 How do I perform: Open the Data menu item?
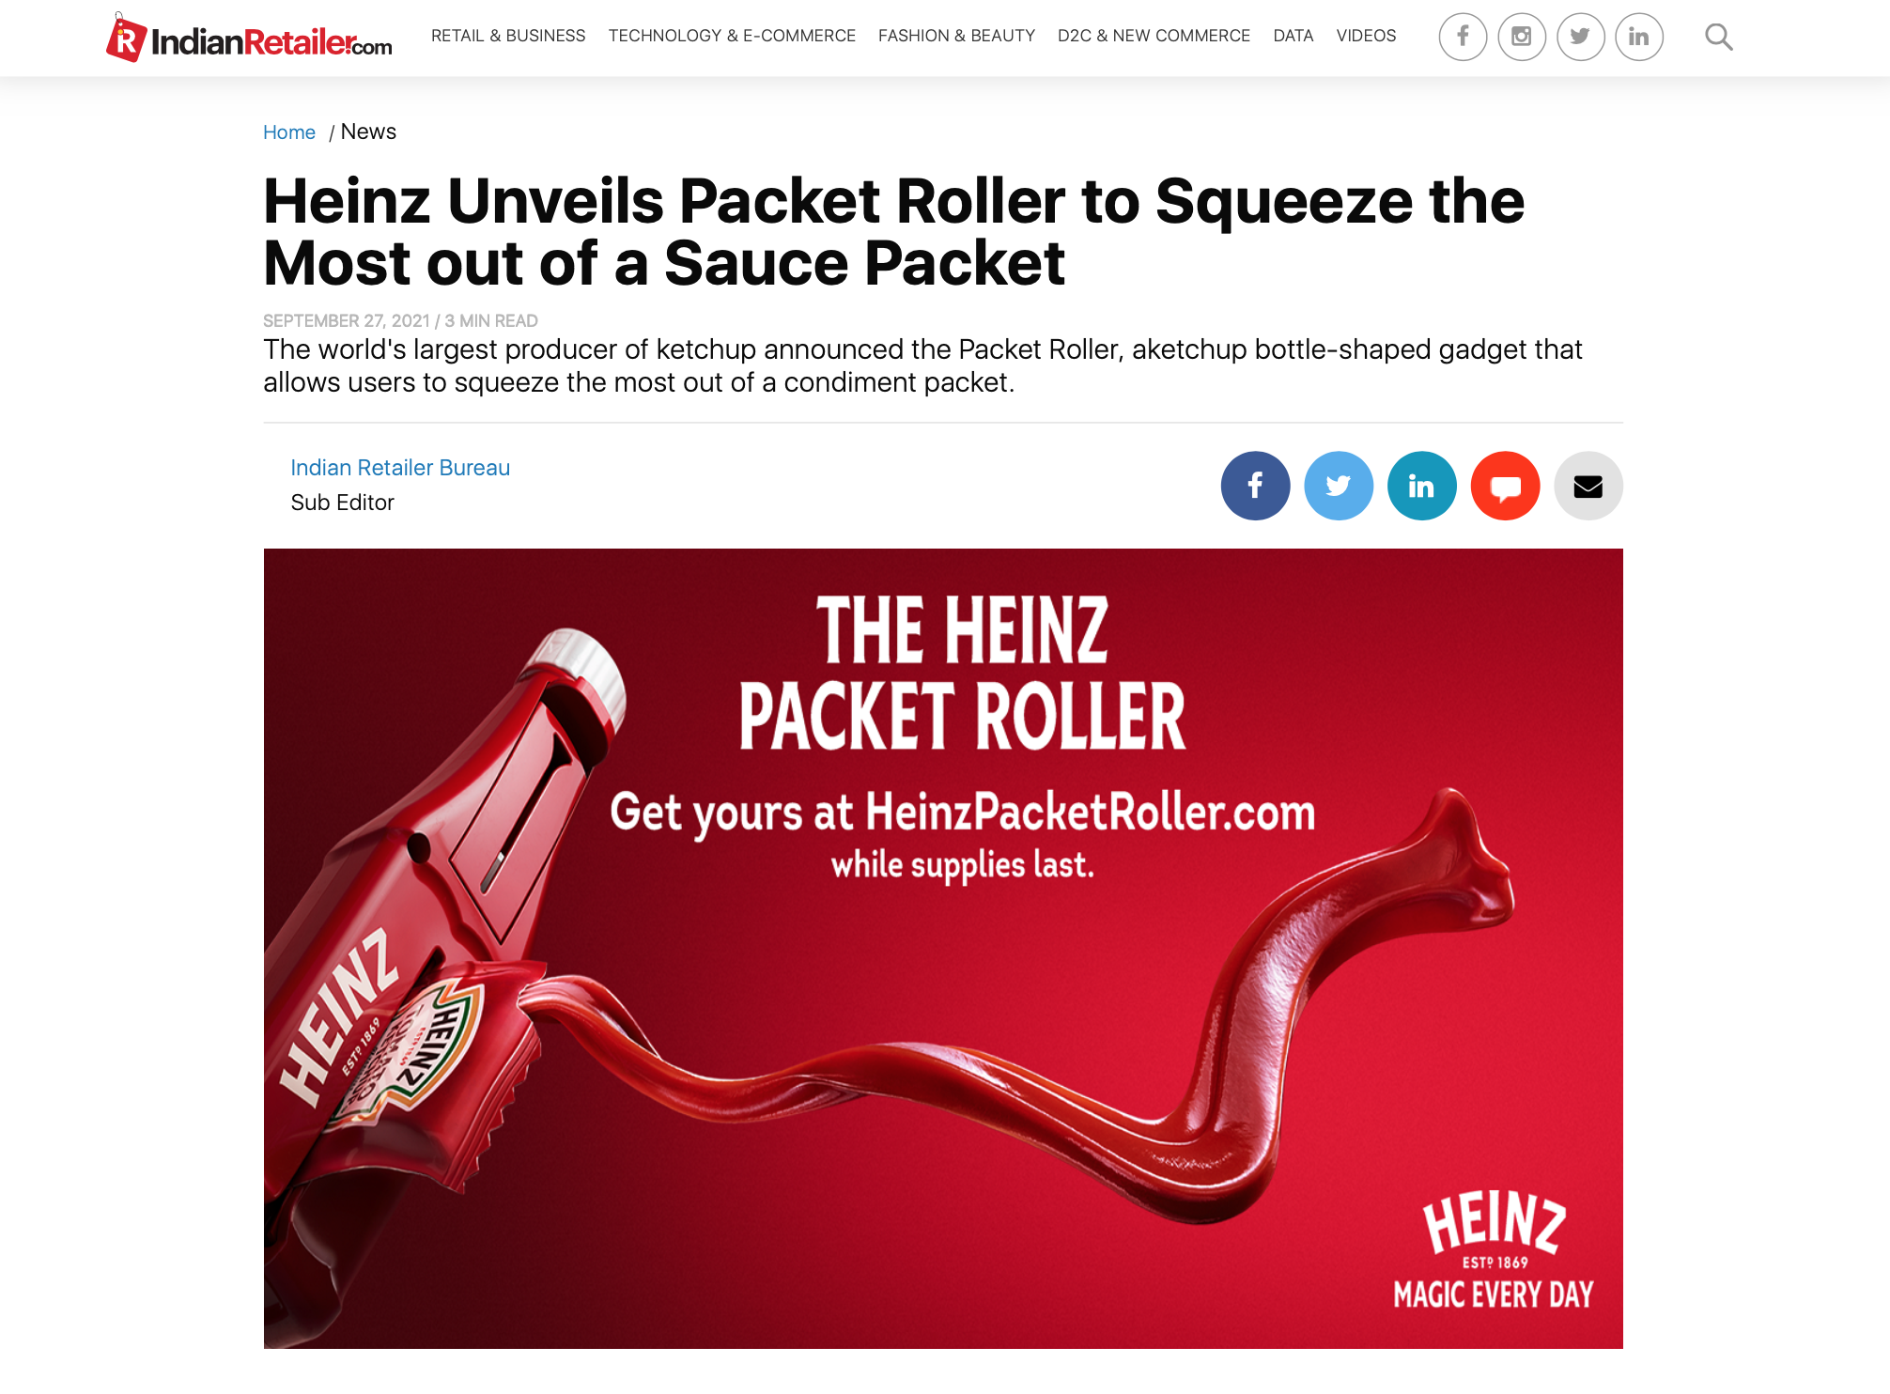click(1294, 36)
